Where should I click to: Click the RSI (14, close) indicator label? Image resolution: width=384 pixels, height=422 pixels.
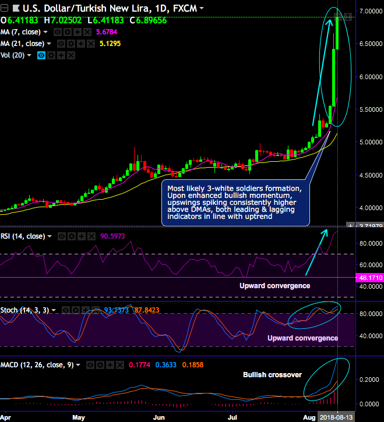(x=23, y=236)
